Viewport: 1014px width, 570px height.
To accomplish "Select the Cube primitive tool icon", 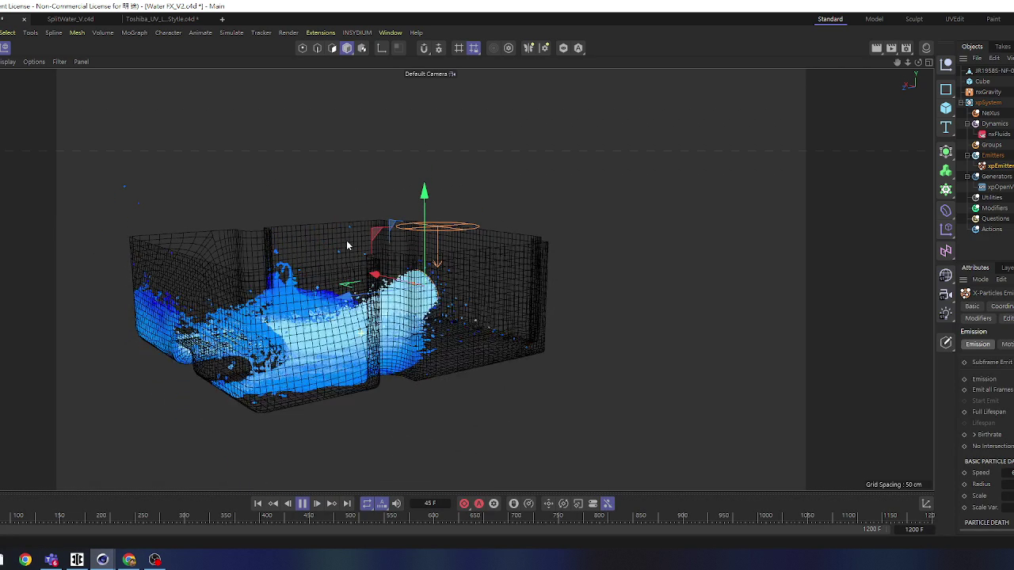I will click(x=946, y=108).
